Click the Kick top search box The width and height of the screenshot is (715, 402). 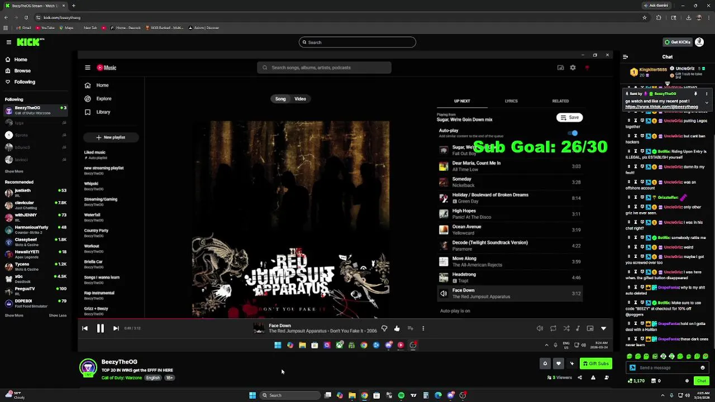tap(357, 42)
